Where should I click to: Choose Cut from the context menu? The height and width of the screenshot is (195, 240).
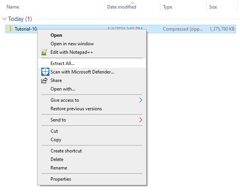coord(92,131)
